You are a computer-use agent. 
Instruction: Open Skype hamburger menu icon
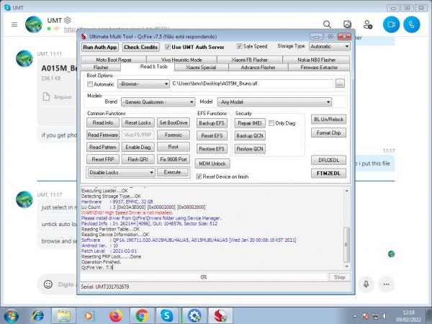pos(14,24)
